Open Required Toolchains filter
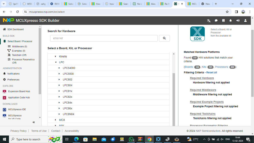This screenshot has width=254, height=143. pos(203,114)
